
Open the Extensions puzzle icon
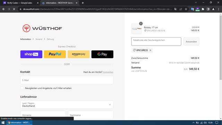pyautogui.click(x=203, y=9)
